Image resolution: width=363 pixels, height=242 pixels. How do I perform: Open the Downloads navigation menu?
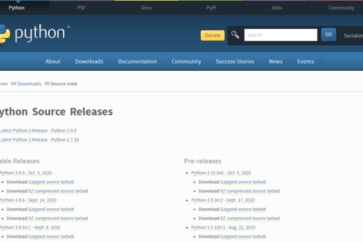[89, 61]
